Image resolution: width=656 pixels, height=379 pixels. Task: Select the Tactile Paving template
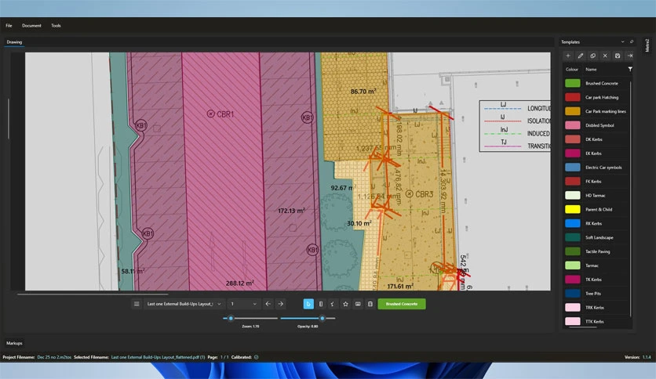pyautogui.click(x=596, y=251)
